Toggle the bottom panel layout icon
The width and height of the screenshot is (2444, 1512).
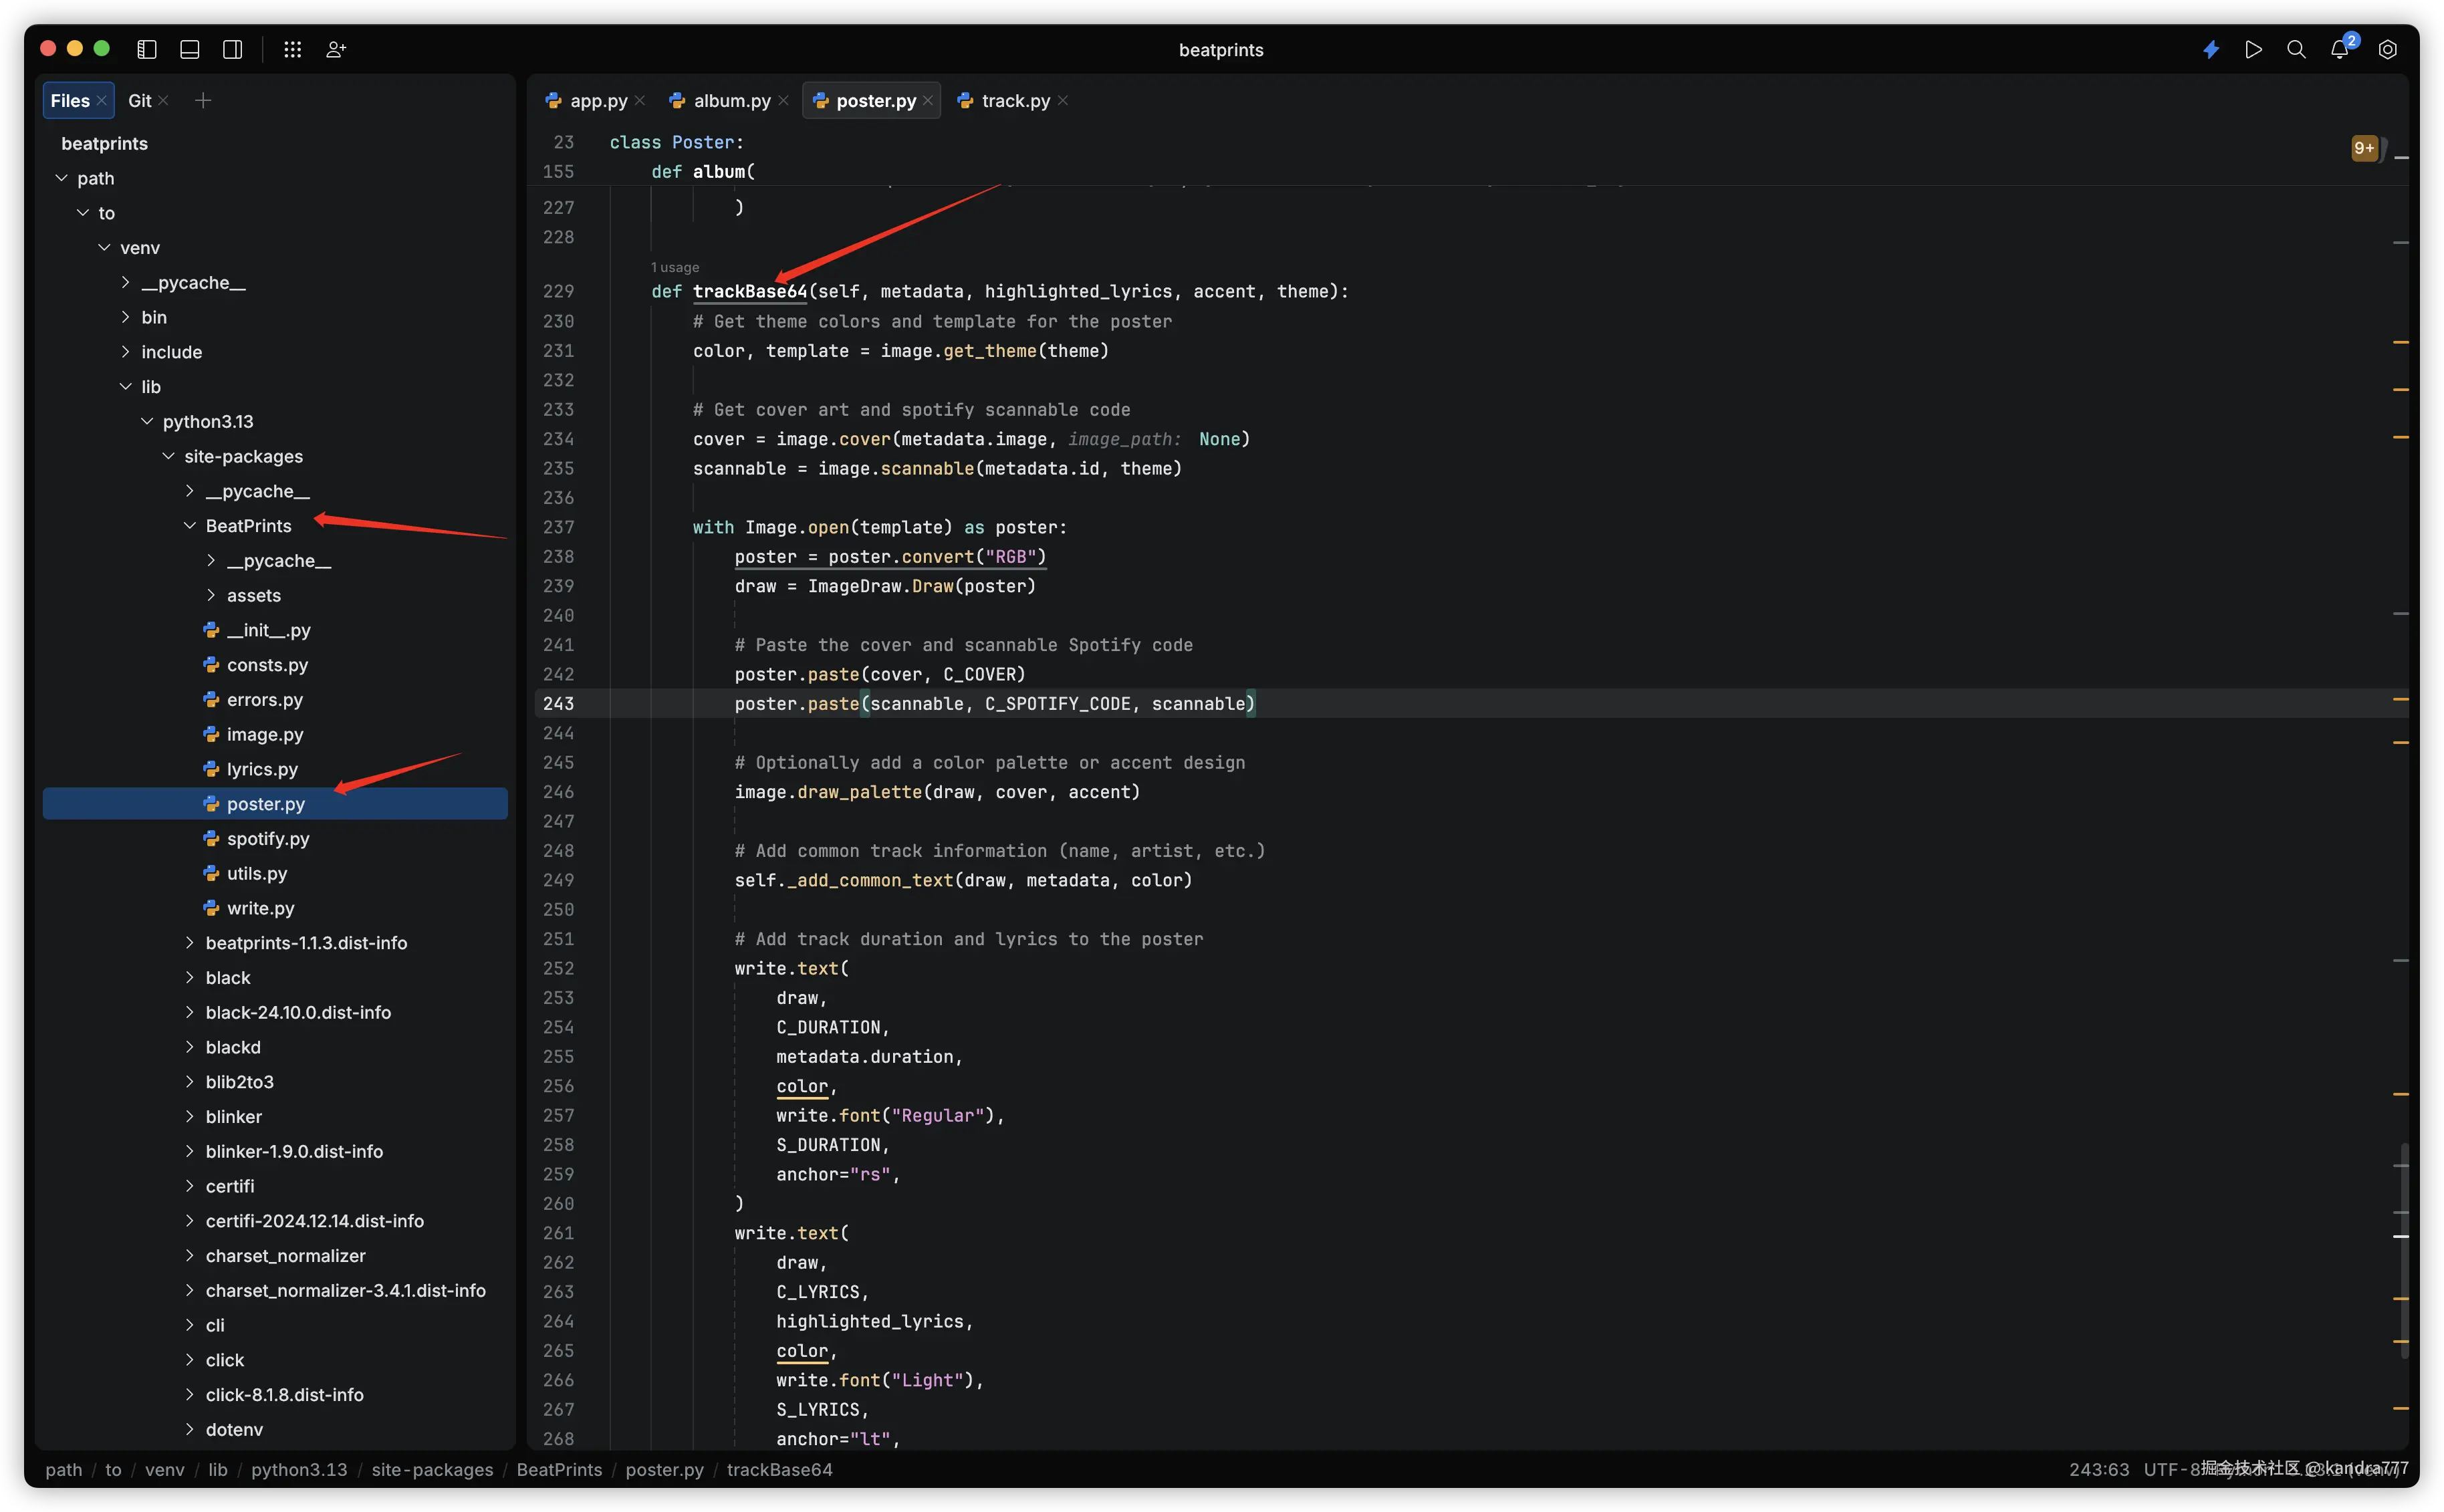click(190, 49)
